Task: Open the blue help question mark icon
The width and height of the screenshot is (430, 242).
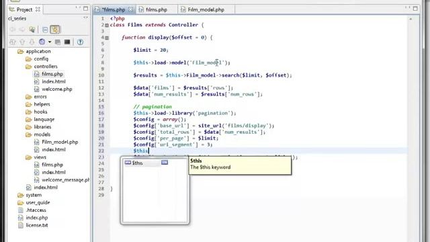Action: click(x=80, y=42)
